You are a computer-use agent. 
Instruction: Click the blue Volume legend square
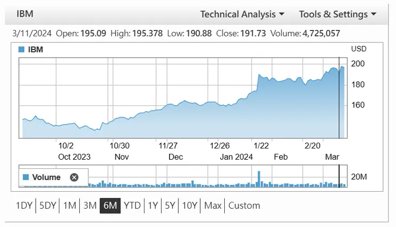point(25,177)
